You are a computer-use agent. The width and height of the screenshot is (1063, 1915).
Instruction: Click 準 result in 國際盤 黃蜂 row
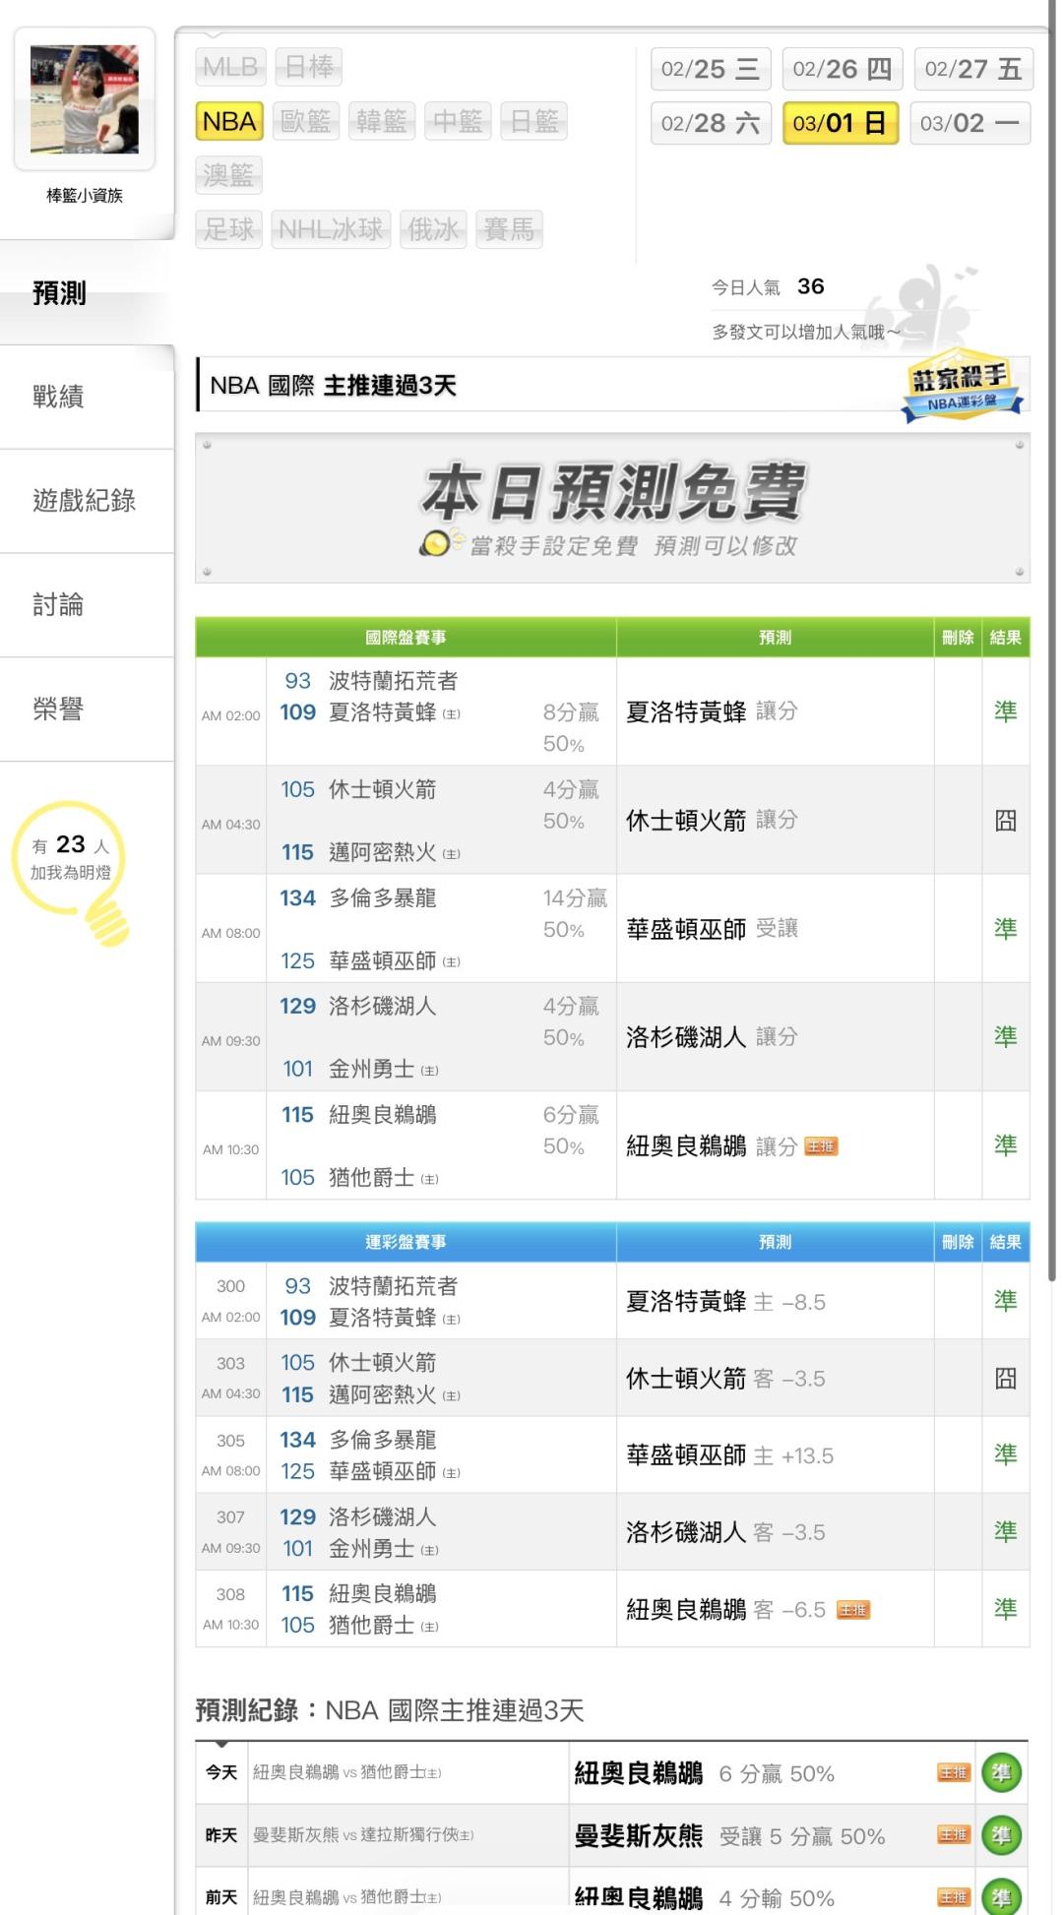[x=1005, y=711]
